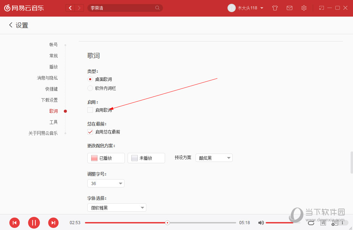Select the 软件内词栏 radio option

(90, 88)
